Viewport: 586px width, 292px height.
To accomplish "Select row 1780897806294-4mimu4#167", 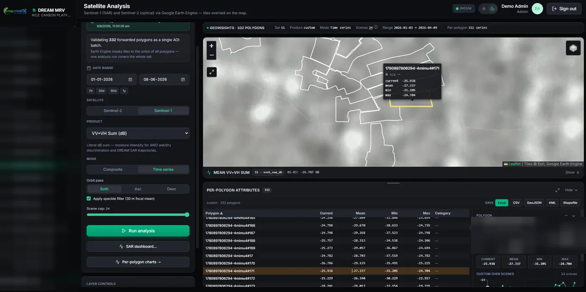I will click(x=336, y=233).
